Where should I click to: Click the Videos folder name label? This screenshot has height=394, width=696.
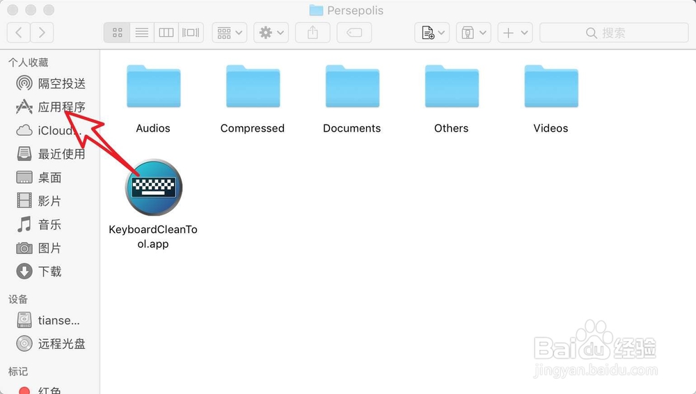click(551, 128)
